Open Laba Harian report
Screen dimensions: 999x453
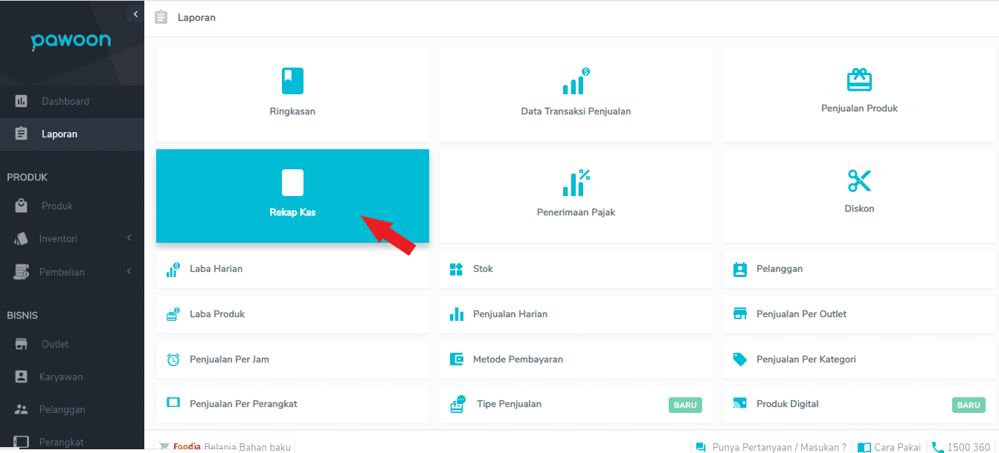click(292, 269)
